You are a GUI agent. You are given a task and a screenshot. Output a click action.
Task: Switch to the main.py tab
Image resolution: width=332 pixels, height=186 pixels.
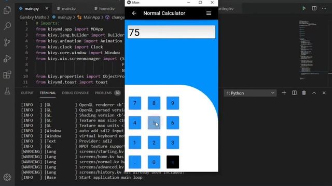(x=31, y=9)
